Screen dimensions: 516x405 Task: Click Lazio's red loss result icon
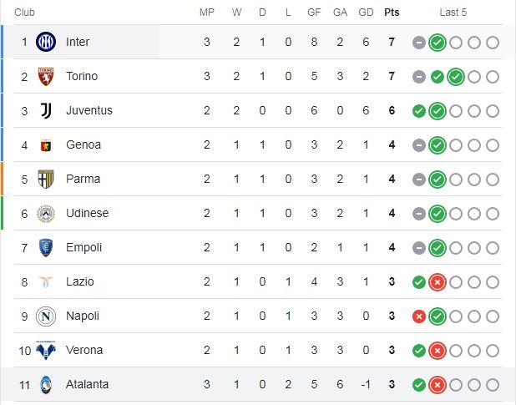(438, 282)
